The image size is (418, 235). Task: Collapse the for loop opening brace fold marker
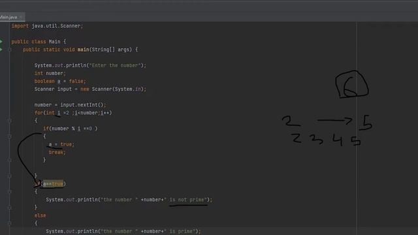(x=9, y=121)
